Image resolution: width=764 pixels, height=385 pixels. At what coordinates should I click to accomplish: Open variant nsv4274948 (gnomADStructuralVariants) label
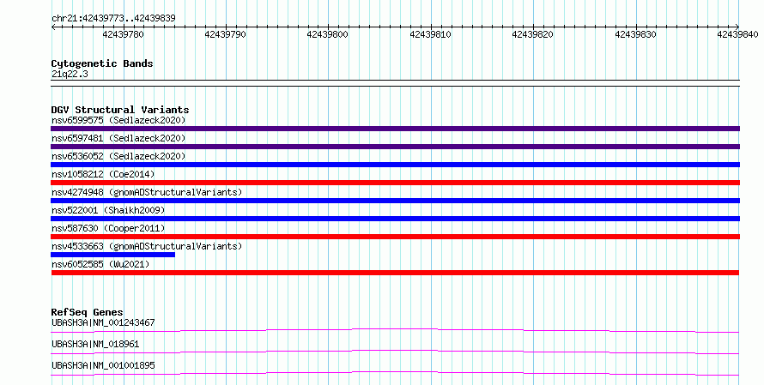point(147,192)
